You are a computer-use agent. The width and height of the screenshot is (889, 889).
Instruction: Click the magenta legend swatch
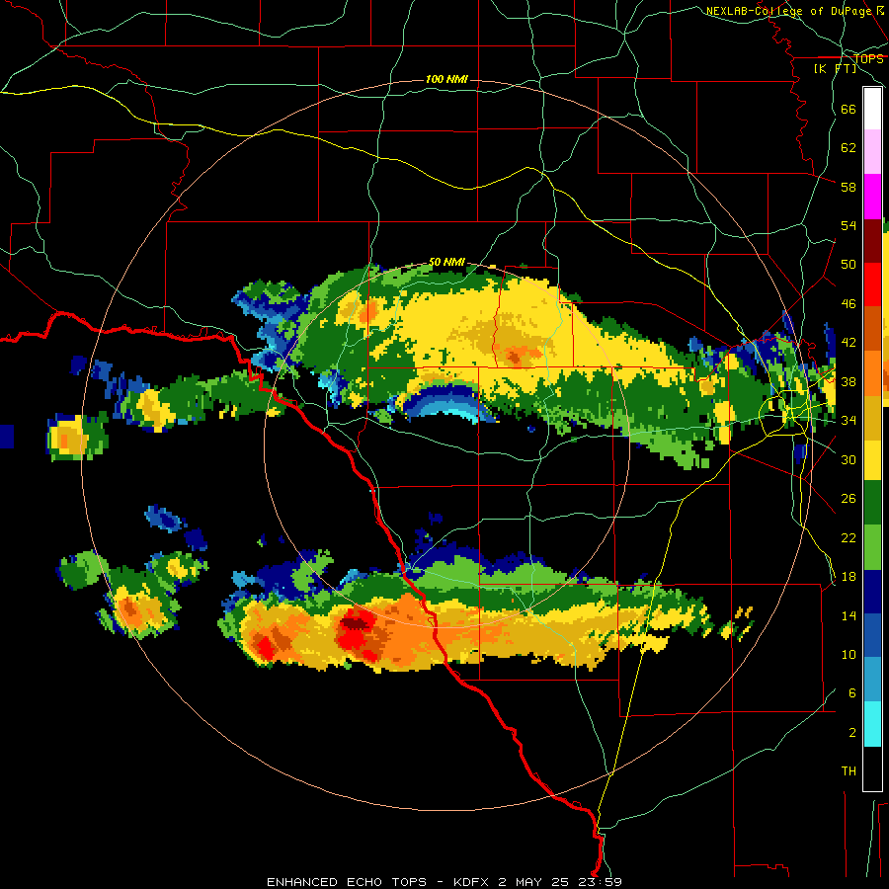pos(872,197)
